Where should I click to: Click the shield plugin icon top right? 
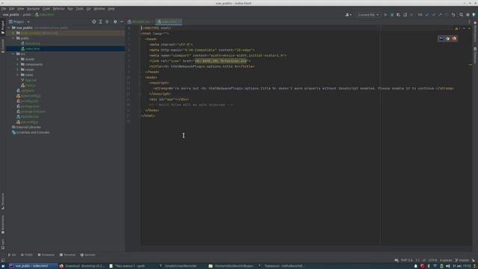[x=474, y=15]
